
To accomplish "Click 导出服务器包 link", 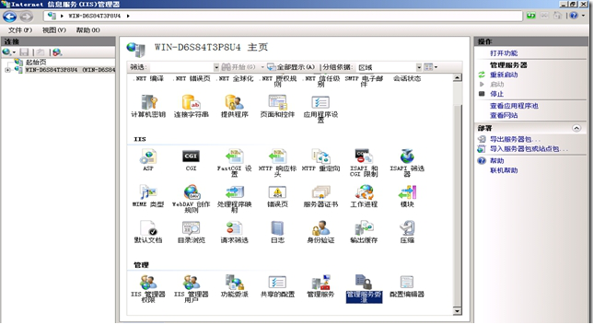I will pos(515,139).
